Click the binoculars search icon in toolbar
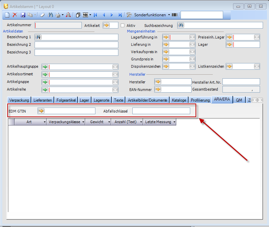Viewport: 269px width, 227px height. tap(51, 15)
